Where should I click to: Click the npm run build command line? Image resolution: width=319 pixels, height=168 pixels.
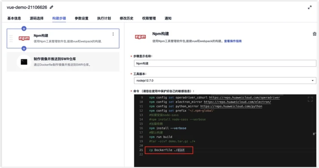coord(161,137)
